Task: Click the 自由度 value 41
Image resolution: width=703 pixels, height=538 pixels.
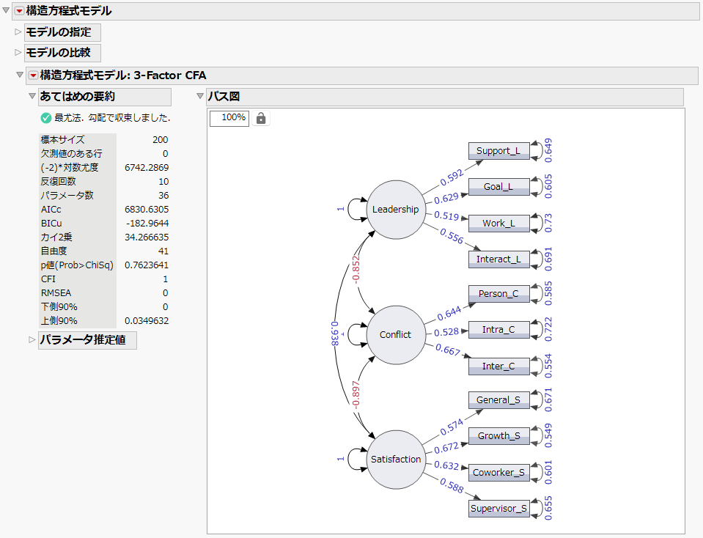Action: (x=163, y=251)
